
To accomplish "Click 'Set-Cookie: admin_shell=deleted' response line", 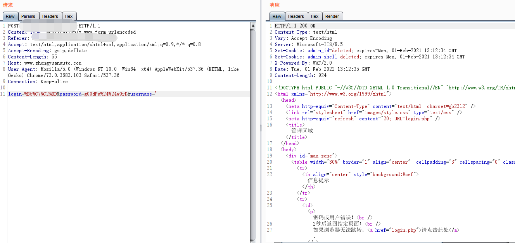I will (x=370, y=57).
